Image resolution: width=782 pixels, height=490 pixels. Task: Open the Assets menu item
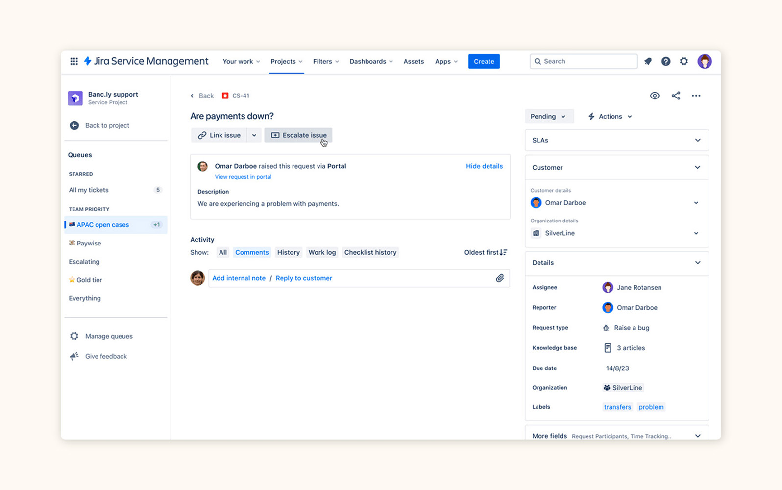(x=414, y=61)
